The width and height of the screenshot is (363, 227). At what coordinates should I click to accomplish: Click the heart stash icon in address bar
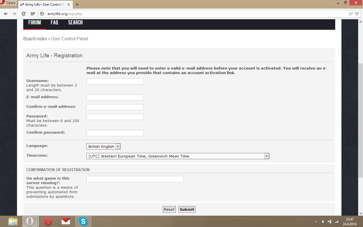click(357, 13)
